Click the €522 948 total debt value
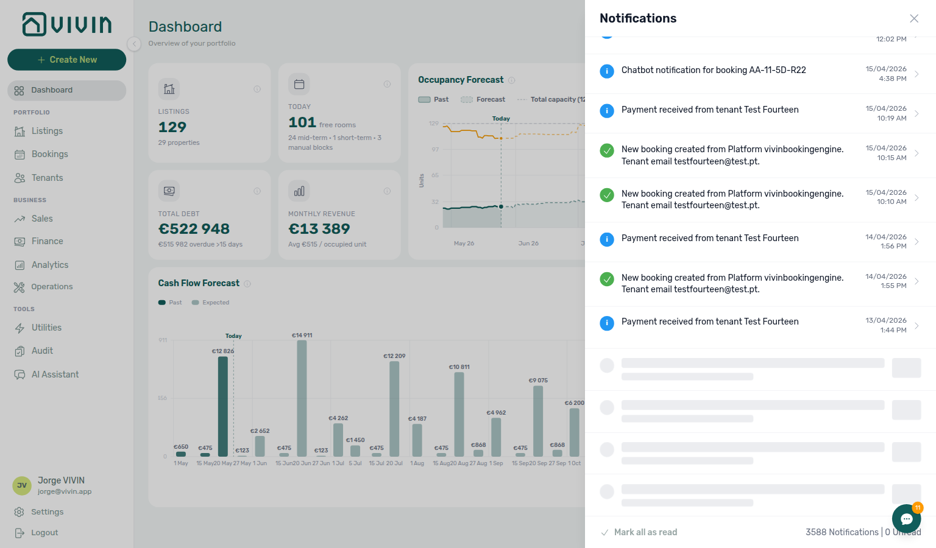The width and height of the screenshot is (936, 548). pyautogui.click(x=194, y=229)
